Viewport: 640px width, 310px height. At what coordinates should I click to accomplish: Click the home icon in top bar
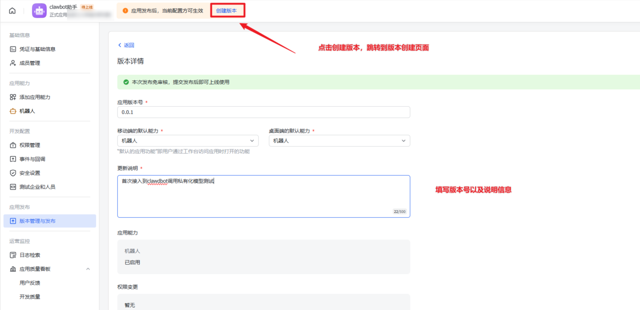[12, 11]
